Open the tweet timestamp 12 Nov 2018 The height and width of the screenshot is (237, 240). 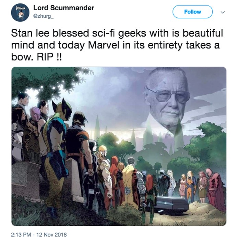point(39,234)
